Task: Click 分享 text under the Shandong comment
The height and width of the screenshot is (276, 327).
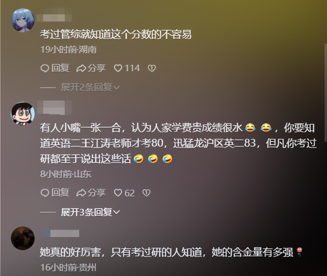Action: [x=97, y=193]
